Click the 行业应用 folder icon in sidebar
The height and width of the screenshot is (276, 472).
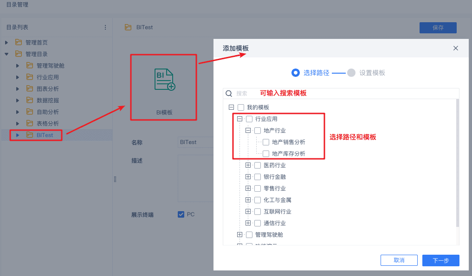[30, 77]
